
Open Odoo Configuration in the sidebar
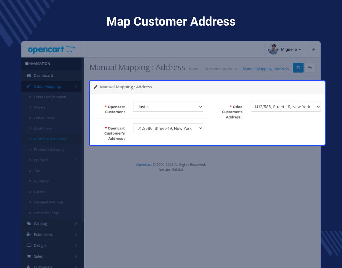pyautogui.click(x=50, y=97)
